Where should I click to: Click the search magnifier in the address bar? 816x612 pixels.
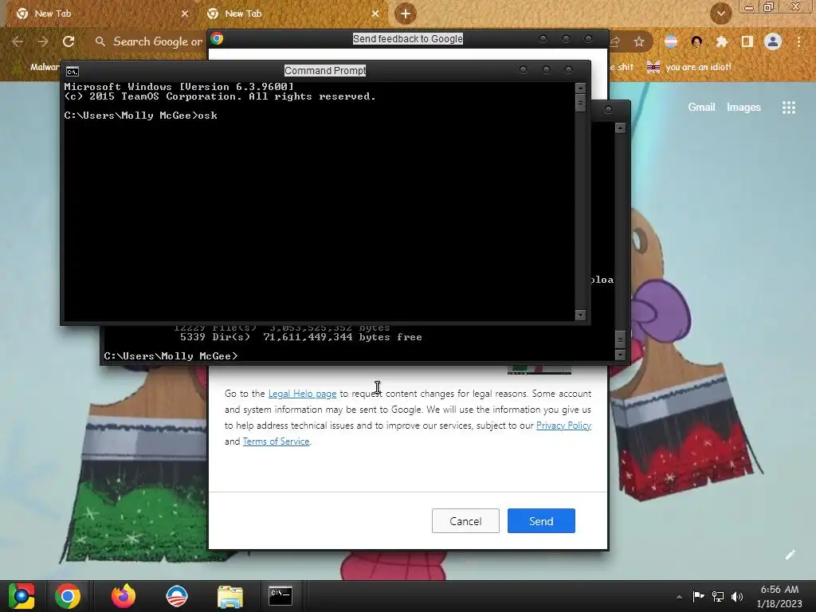tap(100, 41)
